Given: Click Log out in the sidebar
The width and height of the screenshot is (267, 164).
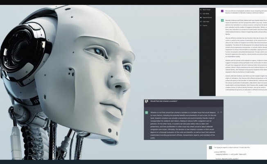Looking at the screenshot, I should [x=204, y=25].
